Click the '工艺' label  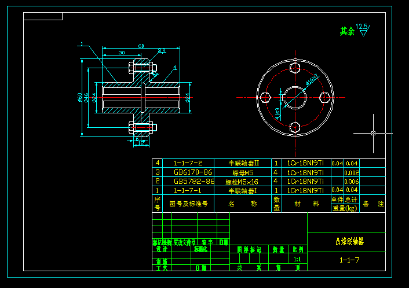click(x=162, y=268)
